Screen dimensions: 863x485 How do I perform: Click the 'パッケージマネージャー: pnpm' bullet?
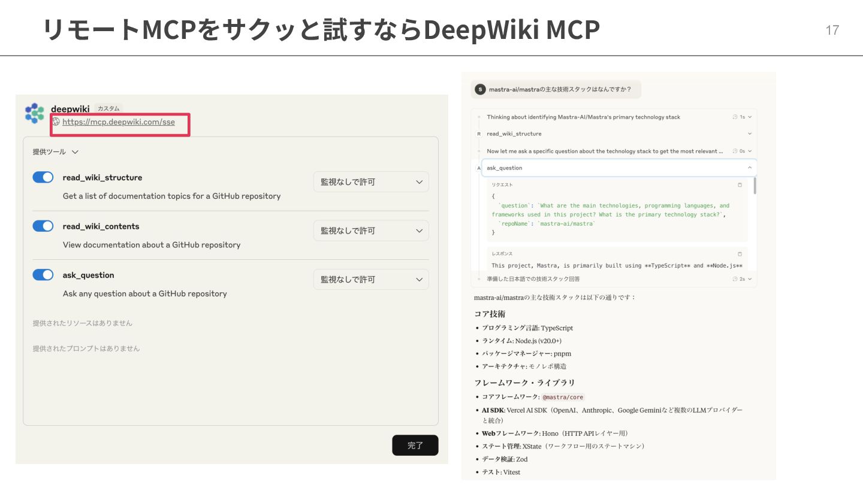pyautogui.click(x=527, y=354)
